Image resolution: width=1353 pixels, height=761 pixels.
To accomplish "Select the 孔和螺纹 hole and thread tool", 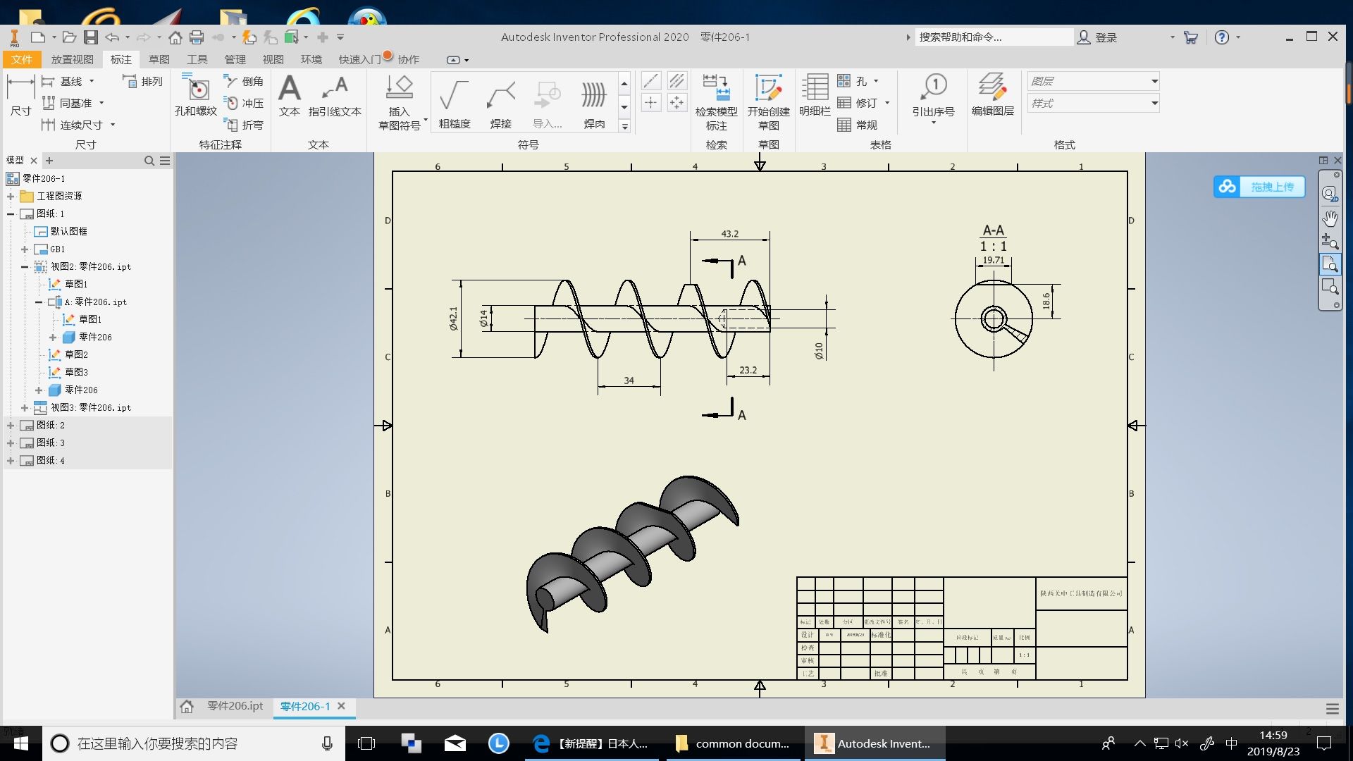I will pyautogui.click(x=196, y=97).
